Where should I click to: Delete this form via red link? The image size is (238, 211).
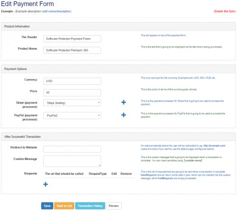[225, 11]
